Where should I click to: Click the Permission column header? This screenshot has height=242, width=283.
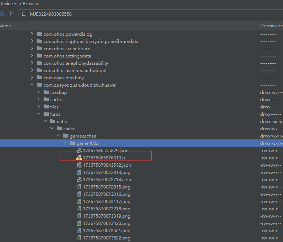272,26
